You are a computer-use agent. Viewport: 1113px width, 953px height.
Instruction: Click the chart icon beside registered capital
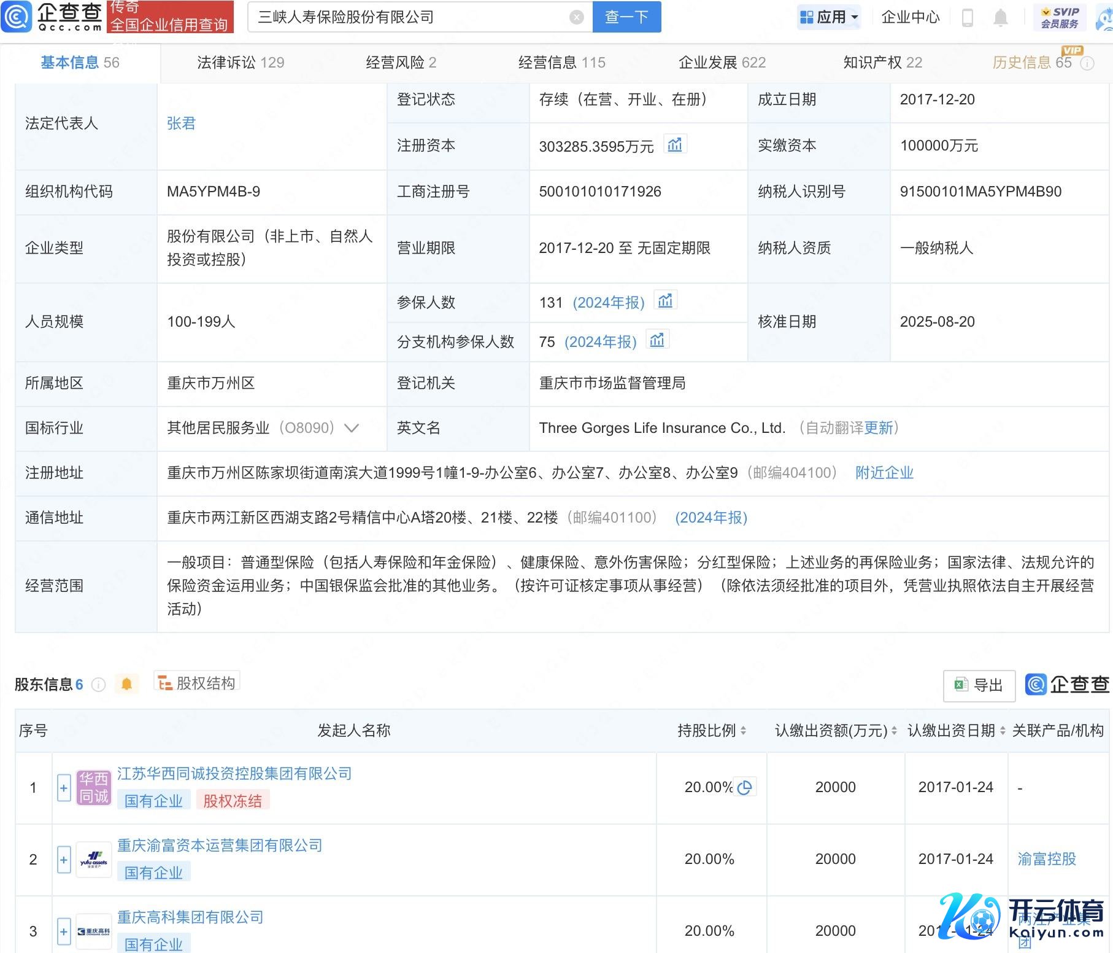674,145
